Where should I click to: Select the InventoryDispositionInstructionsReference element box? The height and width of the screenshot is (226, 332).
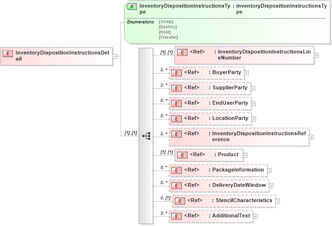tap(239, 137)
